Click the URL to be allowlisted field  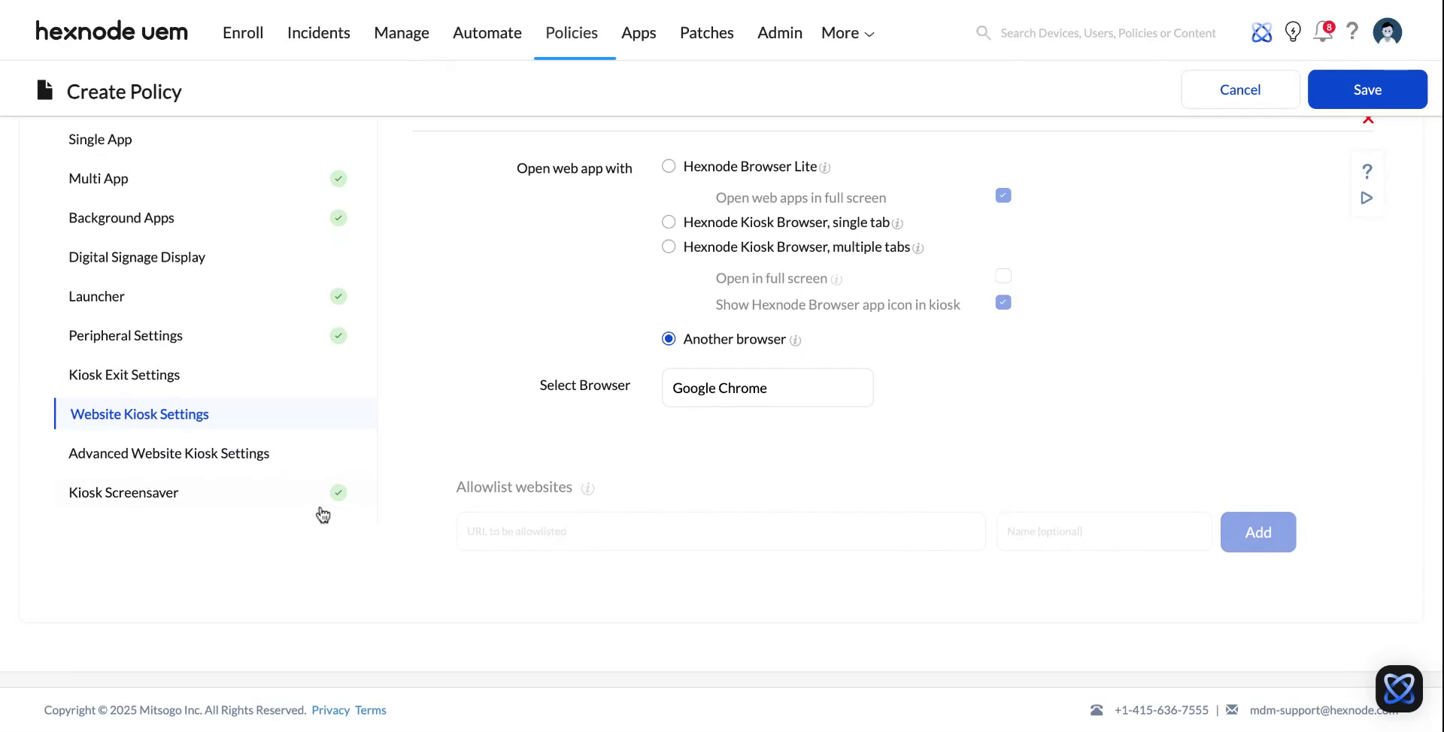[x=720, y=531]
